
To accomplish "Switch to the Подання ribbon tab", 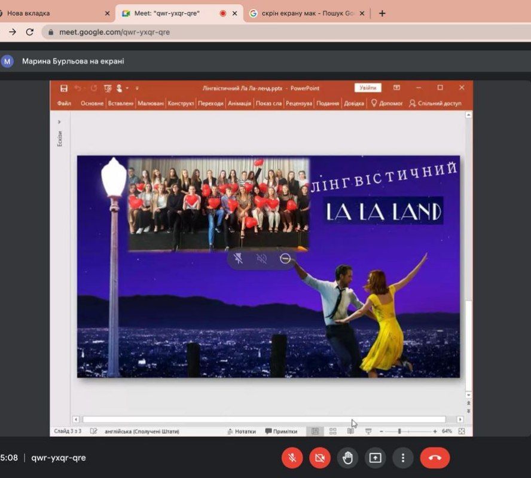I will point(328,103).
